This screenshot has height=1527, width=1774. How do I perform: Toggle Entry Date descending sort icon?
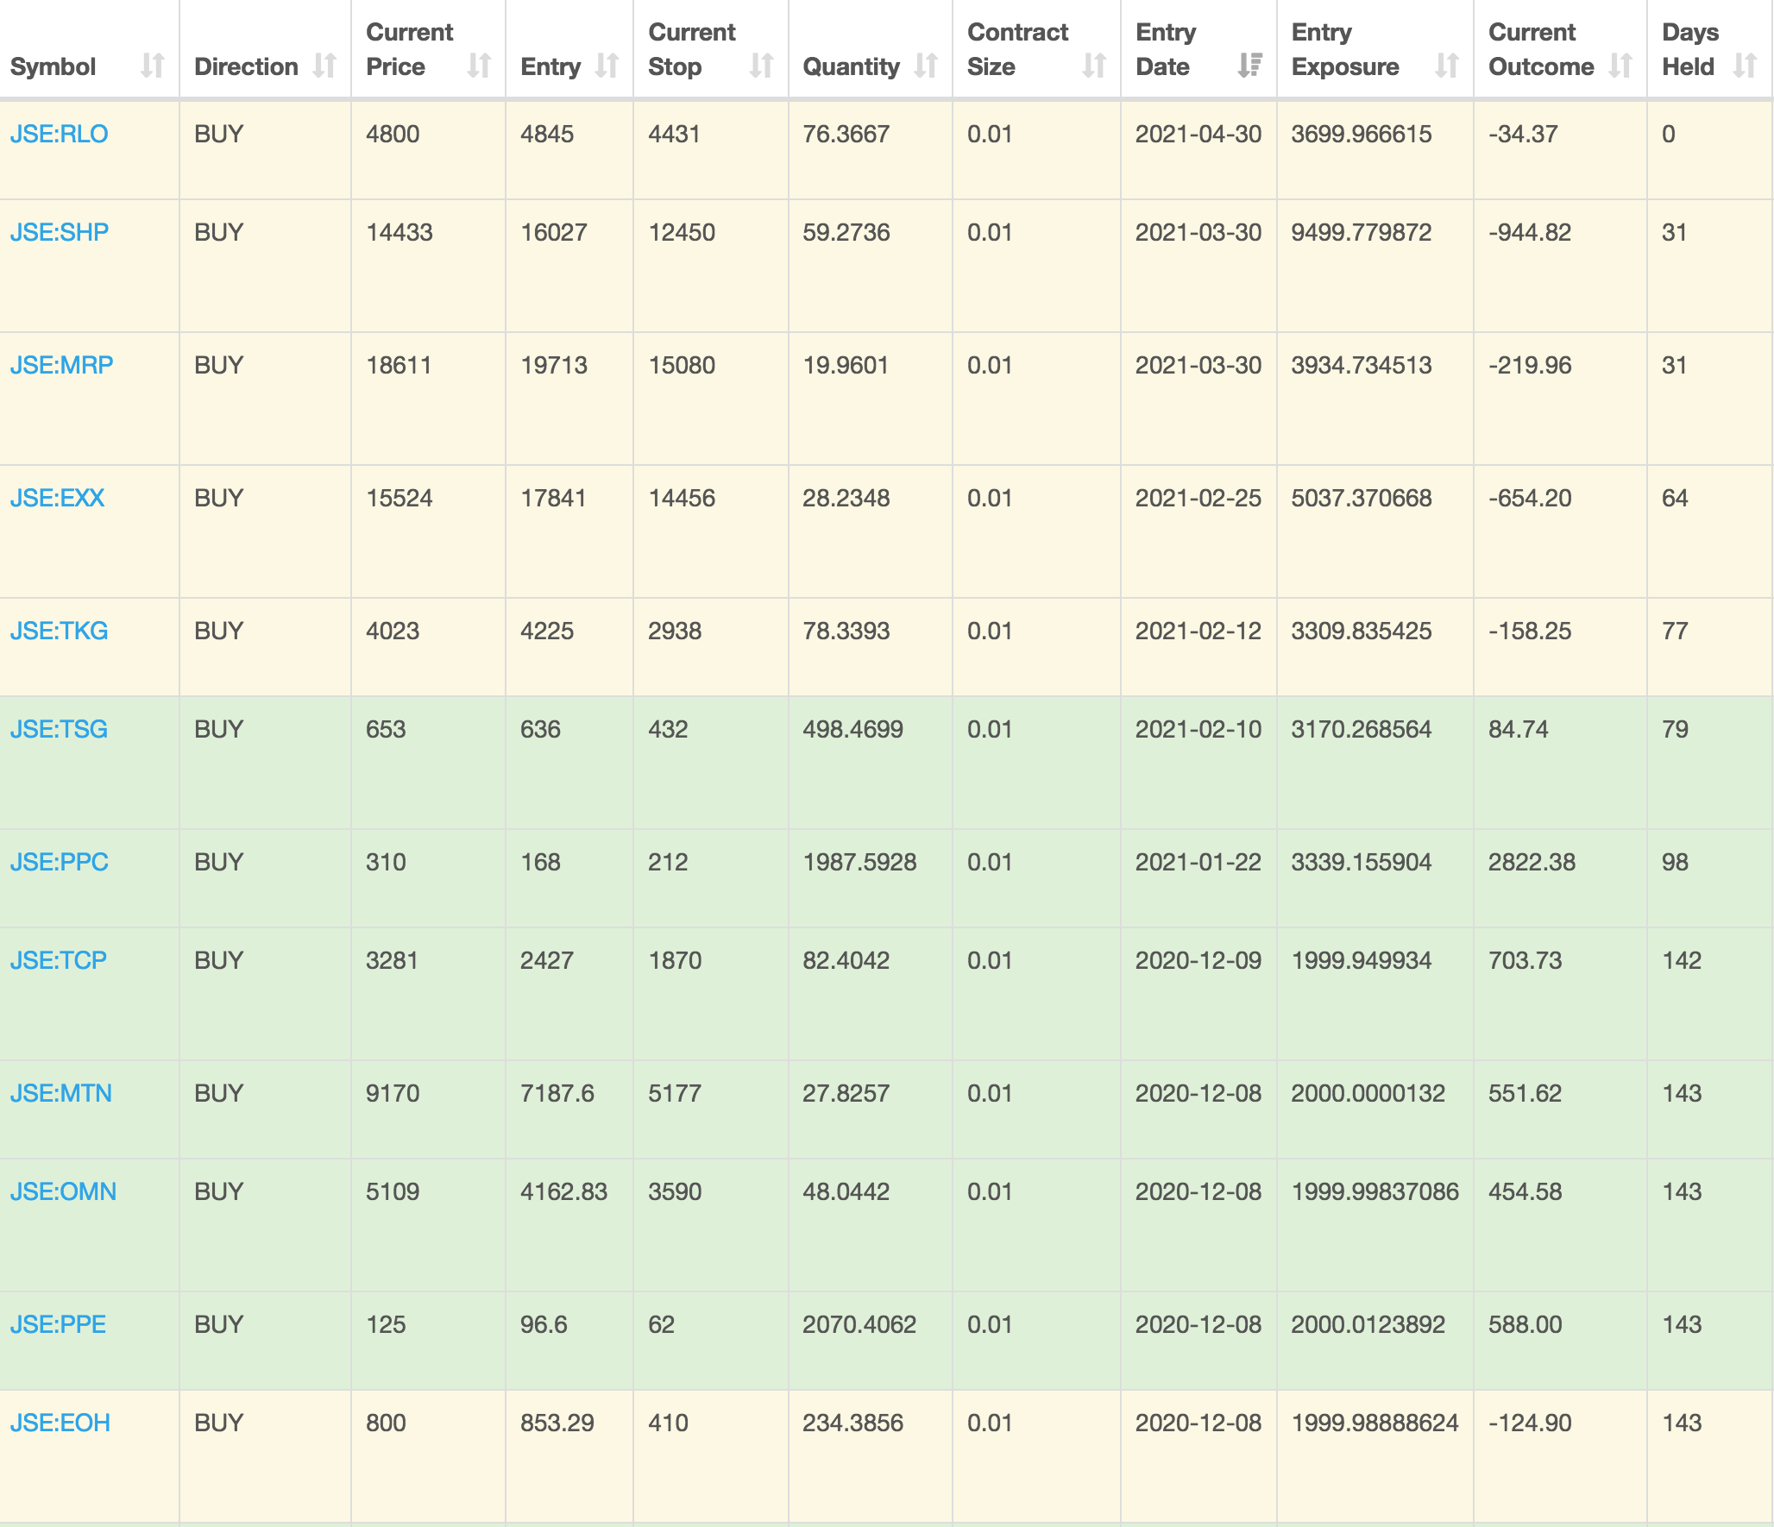(1250, 66)
